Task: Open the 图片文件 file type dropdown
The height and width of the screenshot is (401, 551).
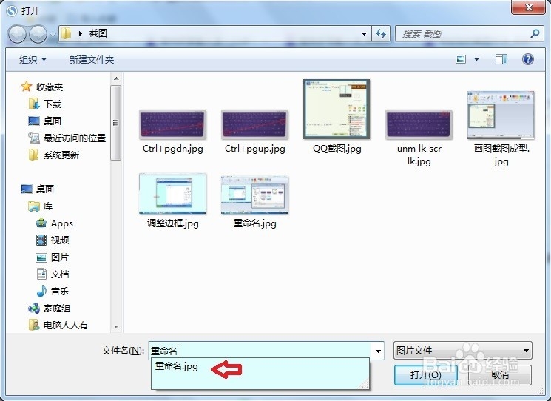Action: 463,351
